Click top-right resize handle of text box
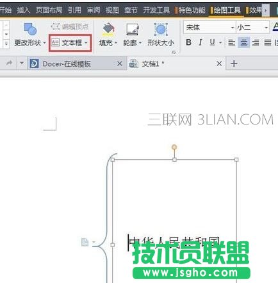This screenshot has height=283, width=278. pyautogui.click(x=236, y=160)
